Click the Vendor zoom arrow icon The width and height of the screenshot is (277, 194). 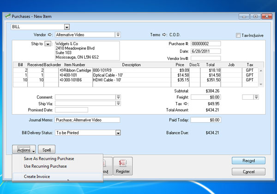point(50,35)
